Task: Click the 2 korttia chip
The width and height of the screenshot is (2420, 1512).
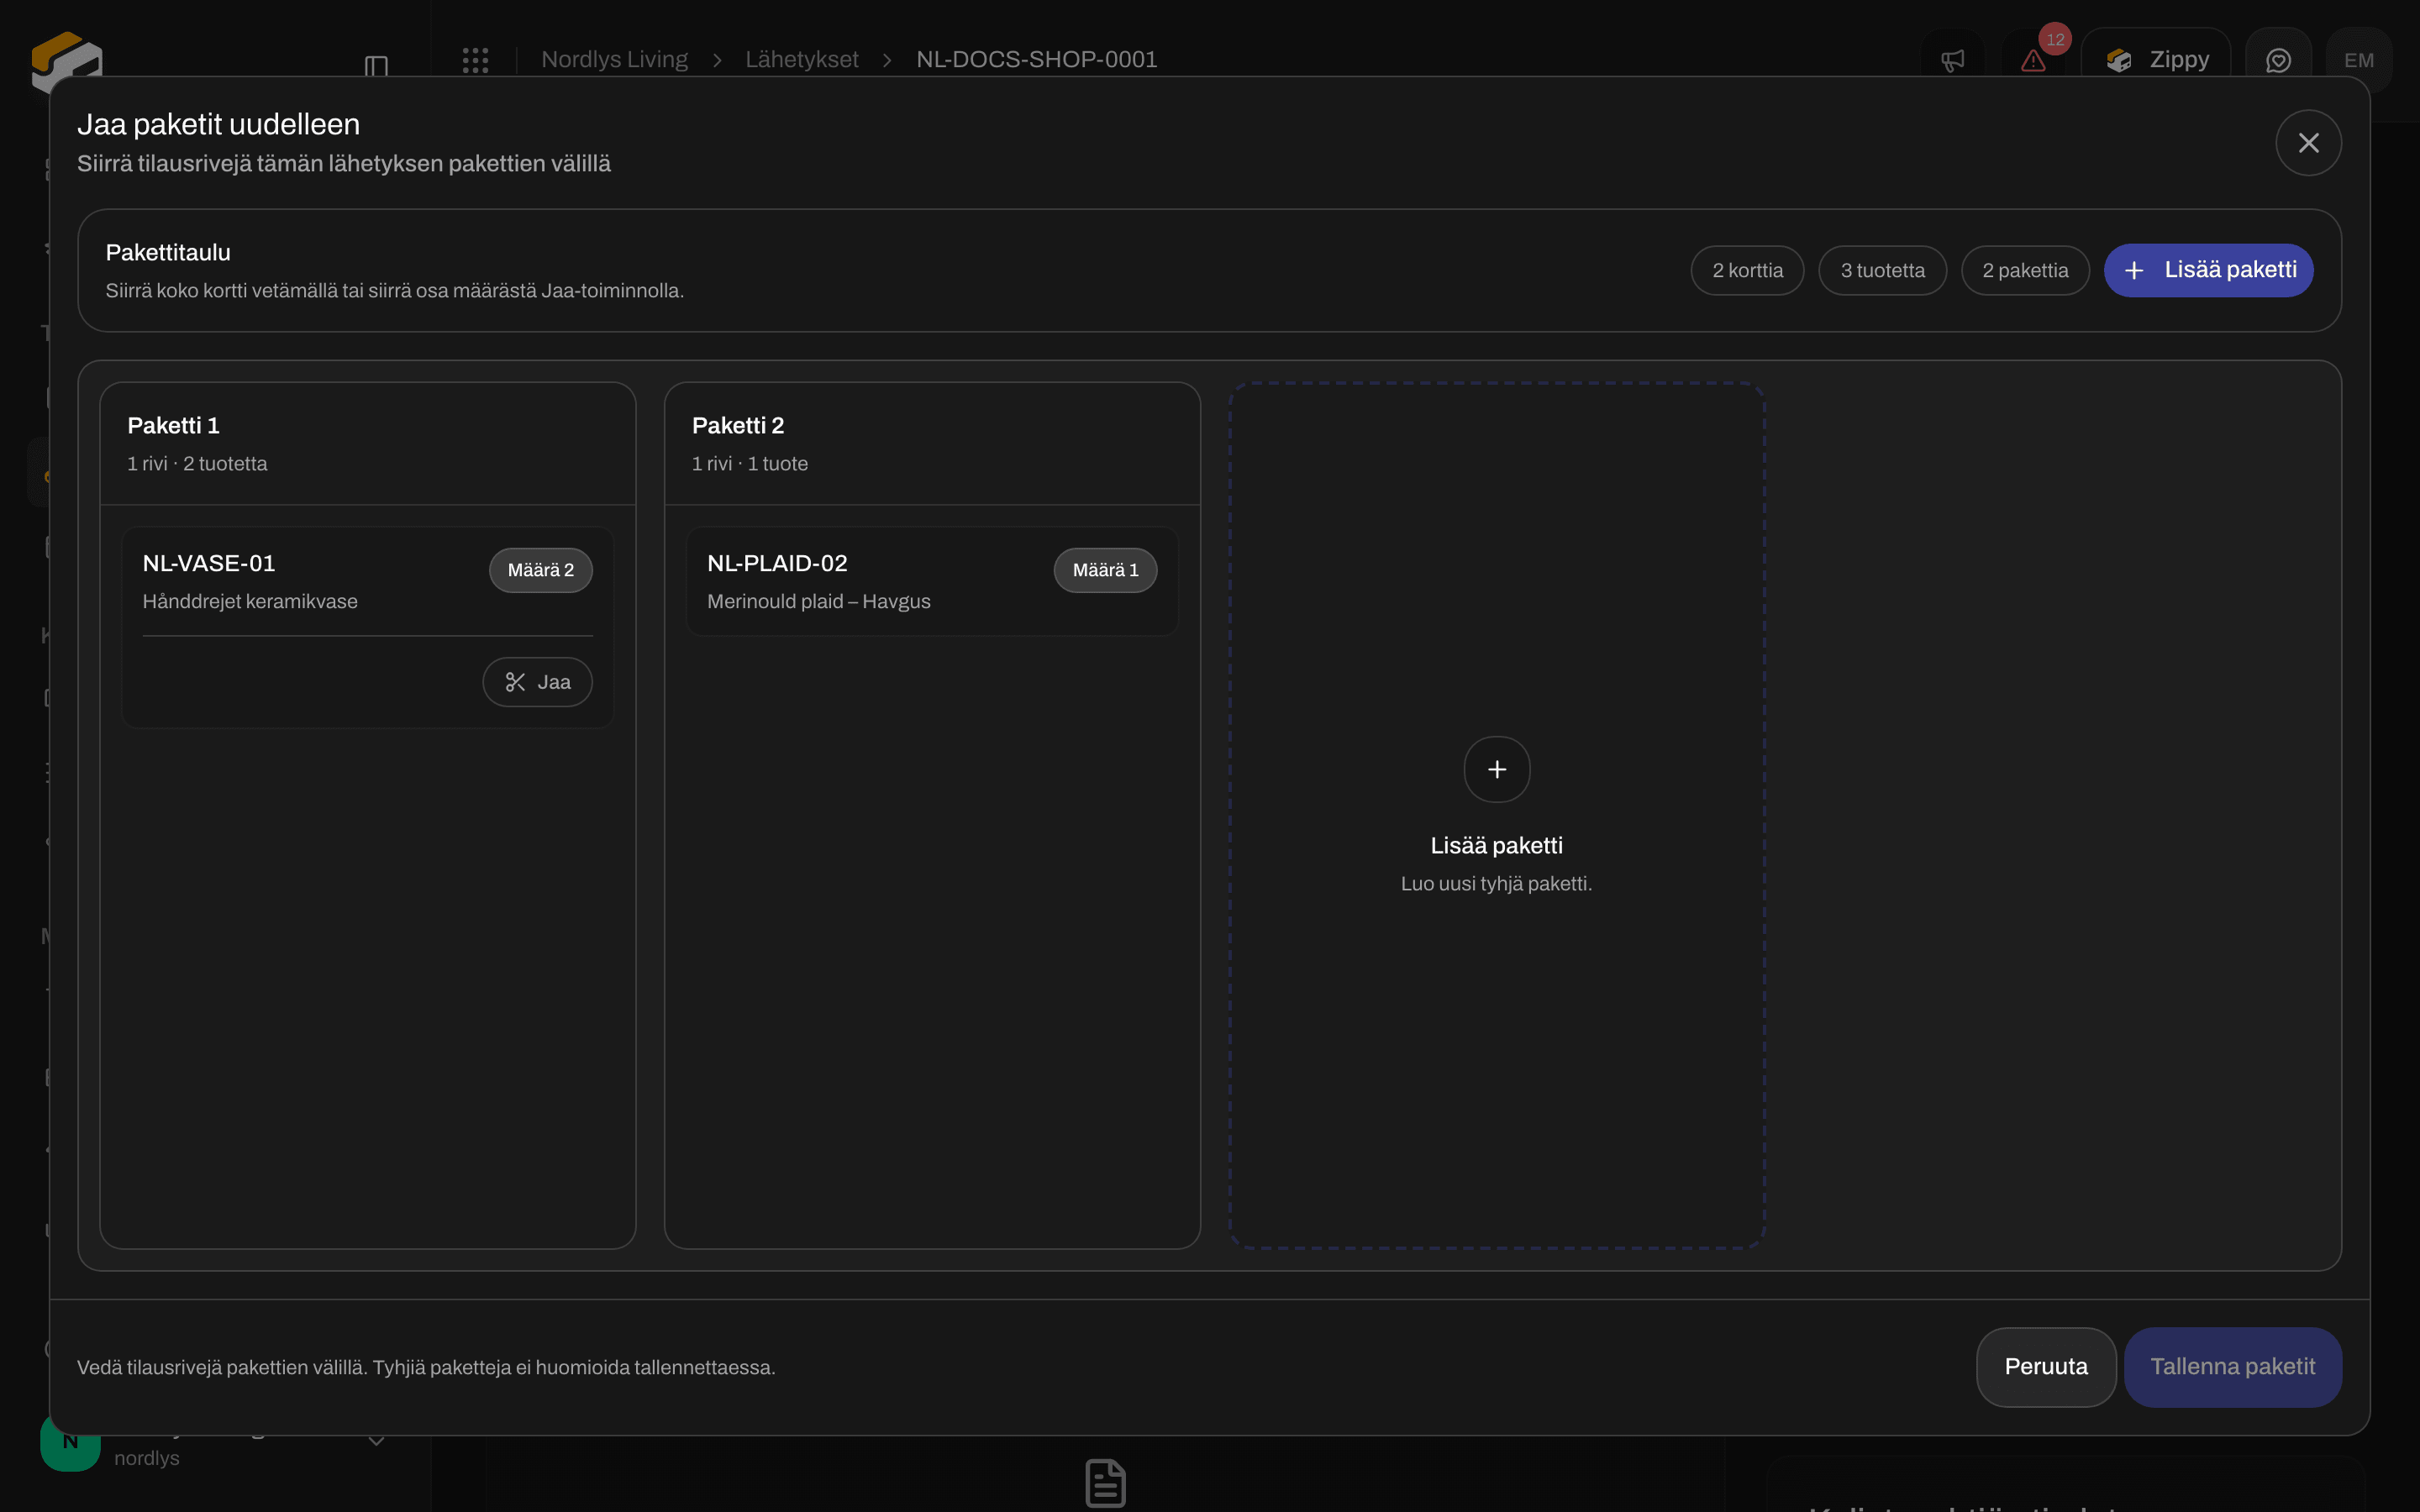Action: tap(1747, 270)
